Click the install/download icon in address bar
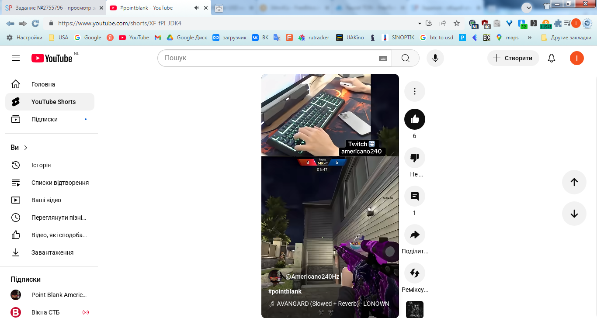Image resolution: width=597 pixels, height=318 pixels. [429, 23]
